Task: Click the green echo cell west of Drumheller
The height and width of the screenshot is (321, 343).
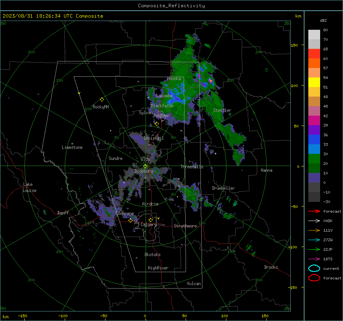Action: click(191, 193)
